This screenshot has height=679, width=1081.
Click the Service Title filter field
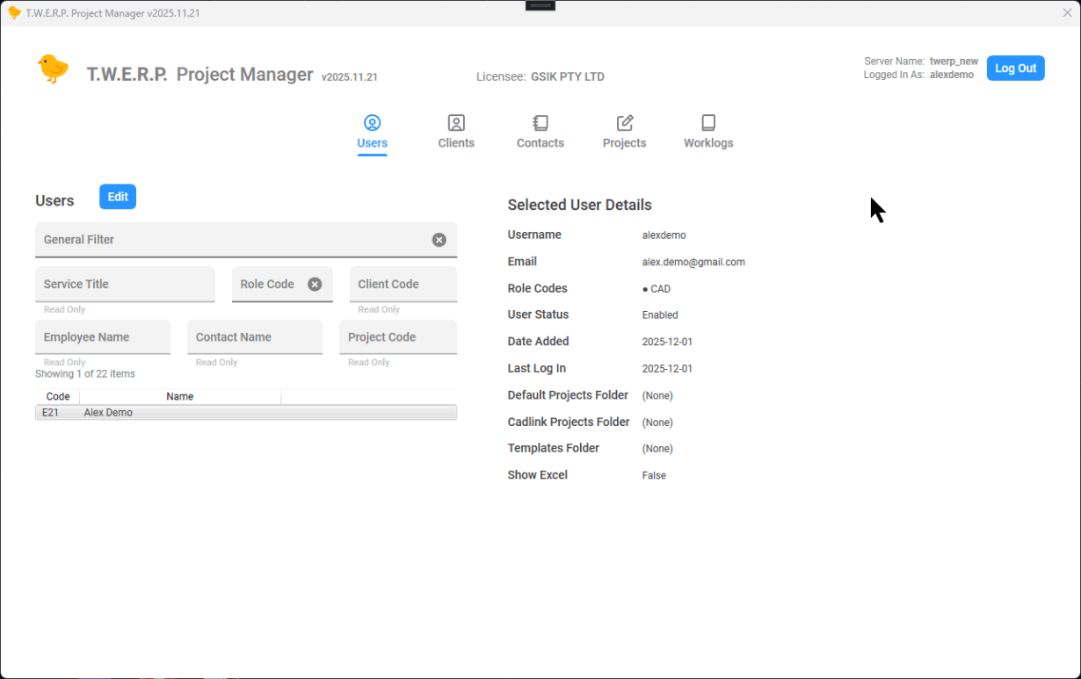click(x=125, y=284)
